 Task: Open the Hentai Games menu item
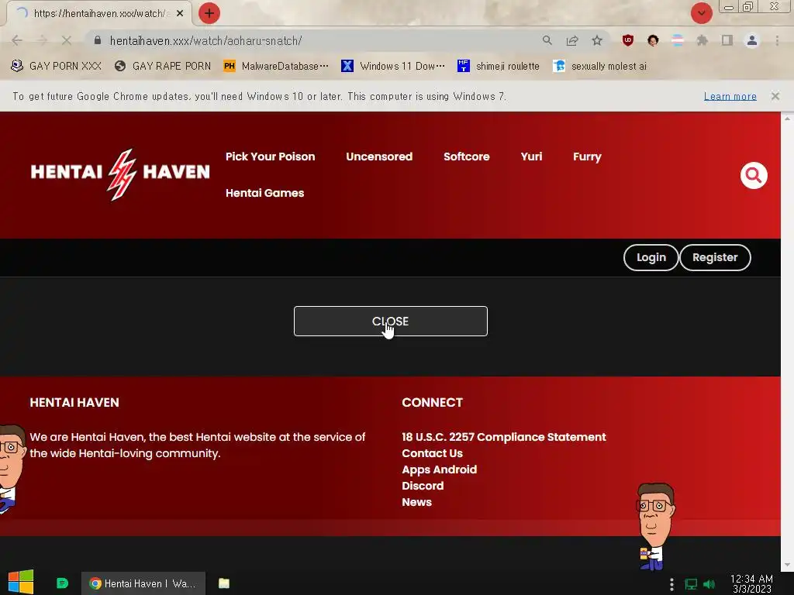(265, 193)
